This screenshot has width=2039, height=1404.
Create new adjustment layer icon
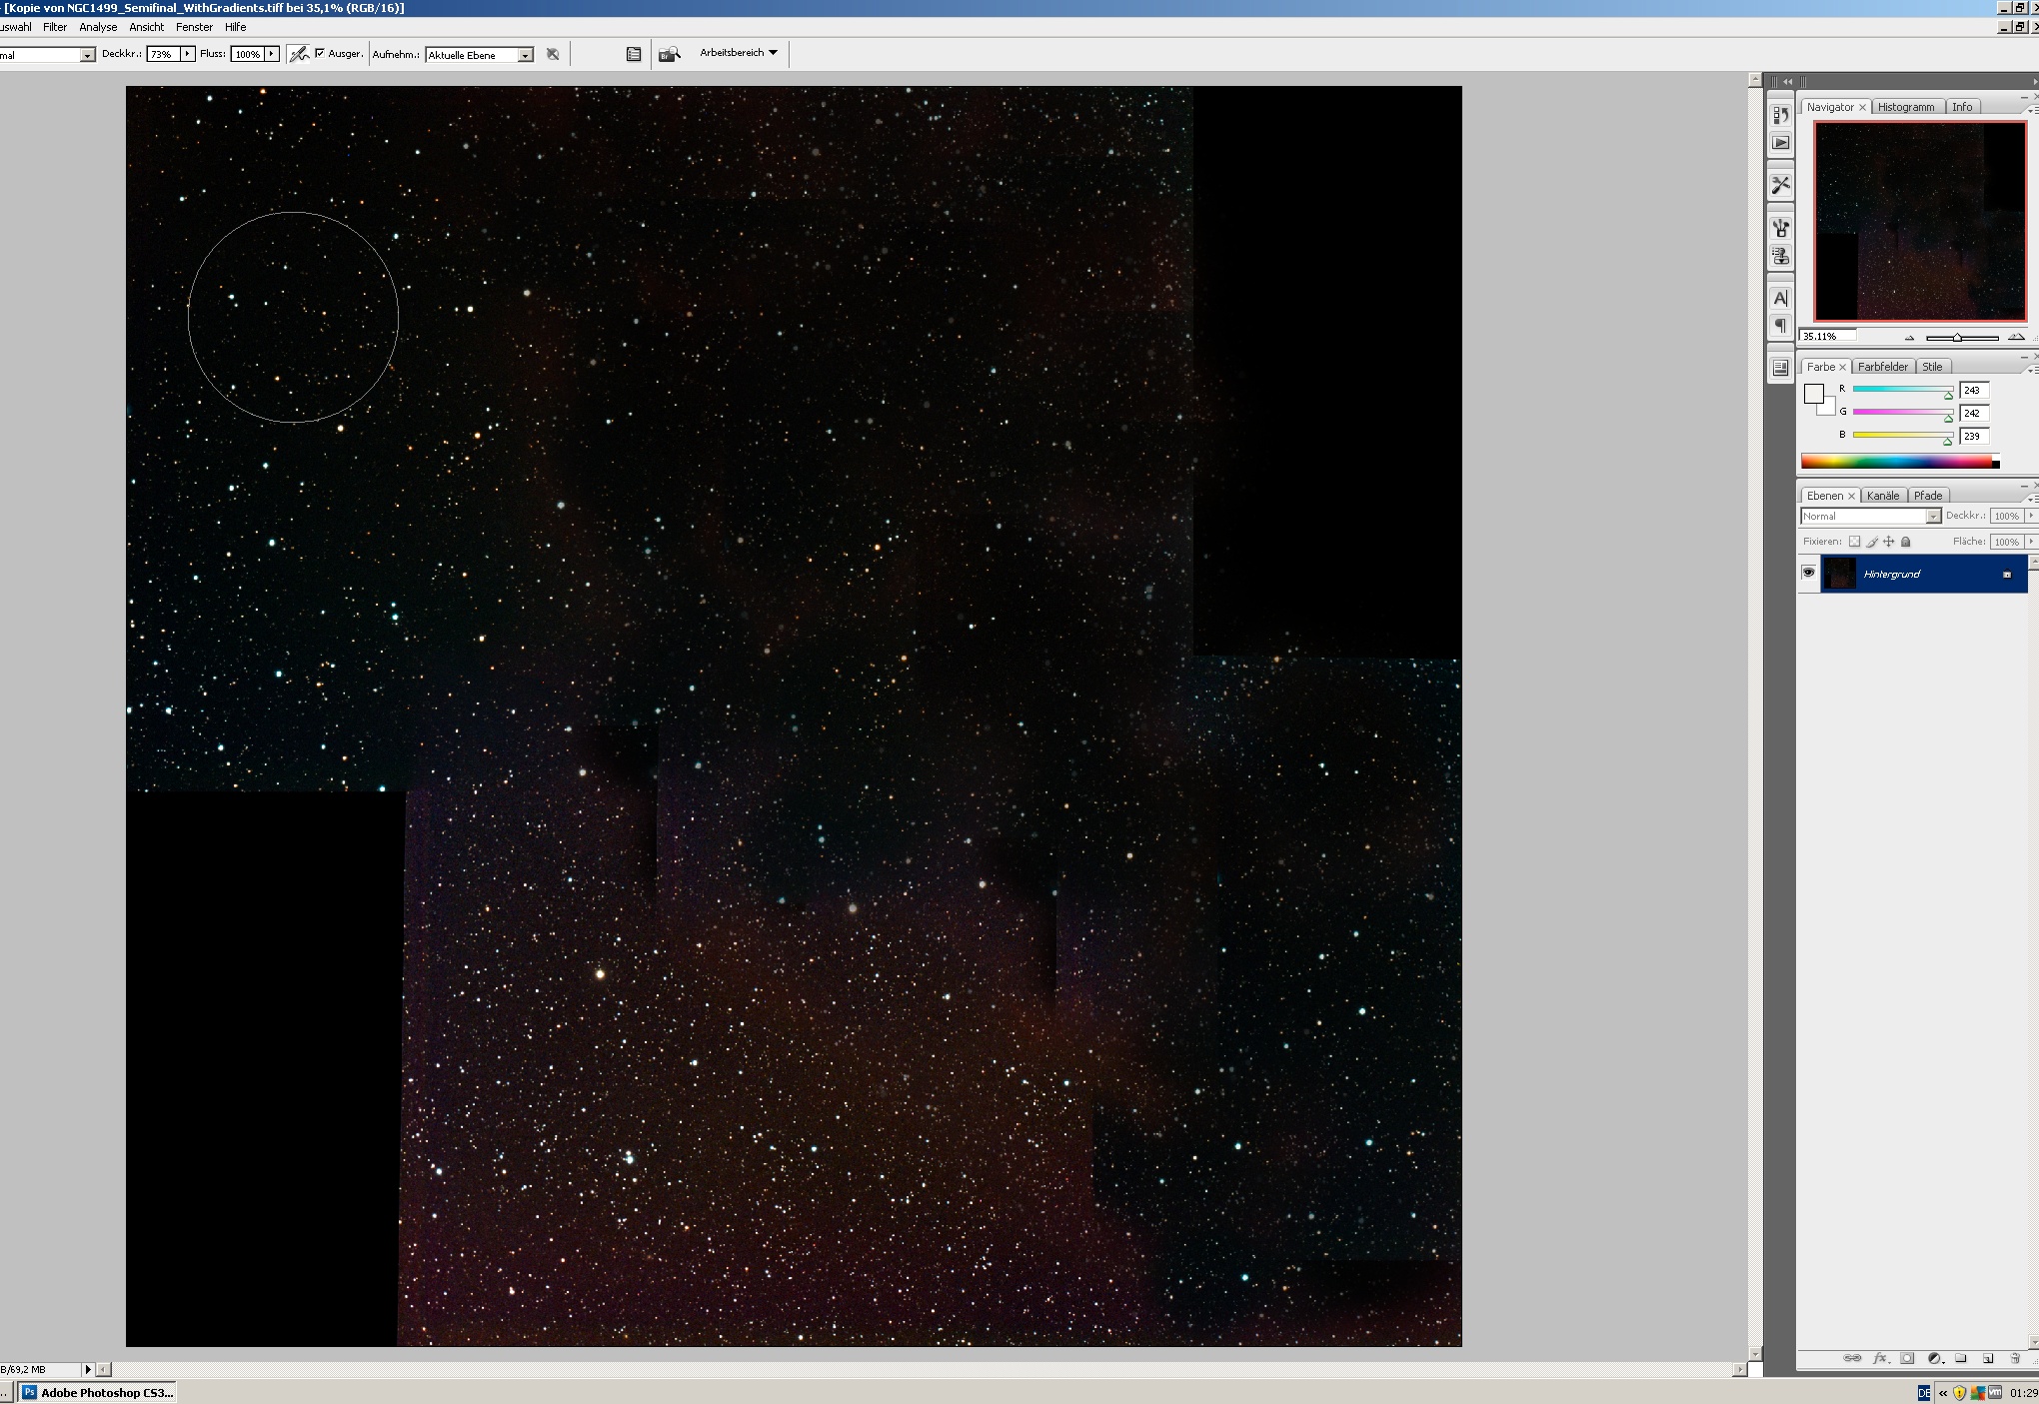pos(1934,1358)
